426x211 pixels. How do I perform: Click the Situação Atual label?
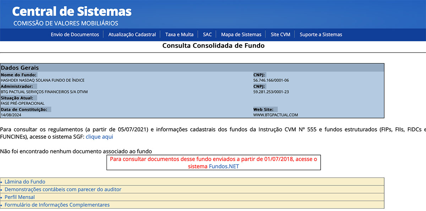17,98
